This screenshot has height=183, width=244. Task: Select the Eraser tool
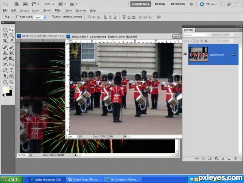(x=5, y=58)
